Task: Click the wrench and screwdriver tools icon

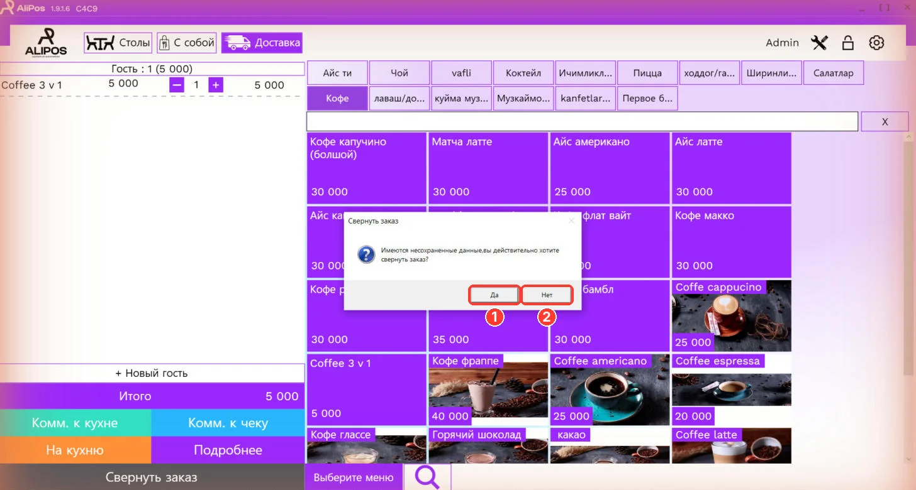Action: (819, 43)
